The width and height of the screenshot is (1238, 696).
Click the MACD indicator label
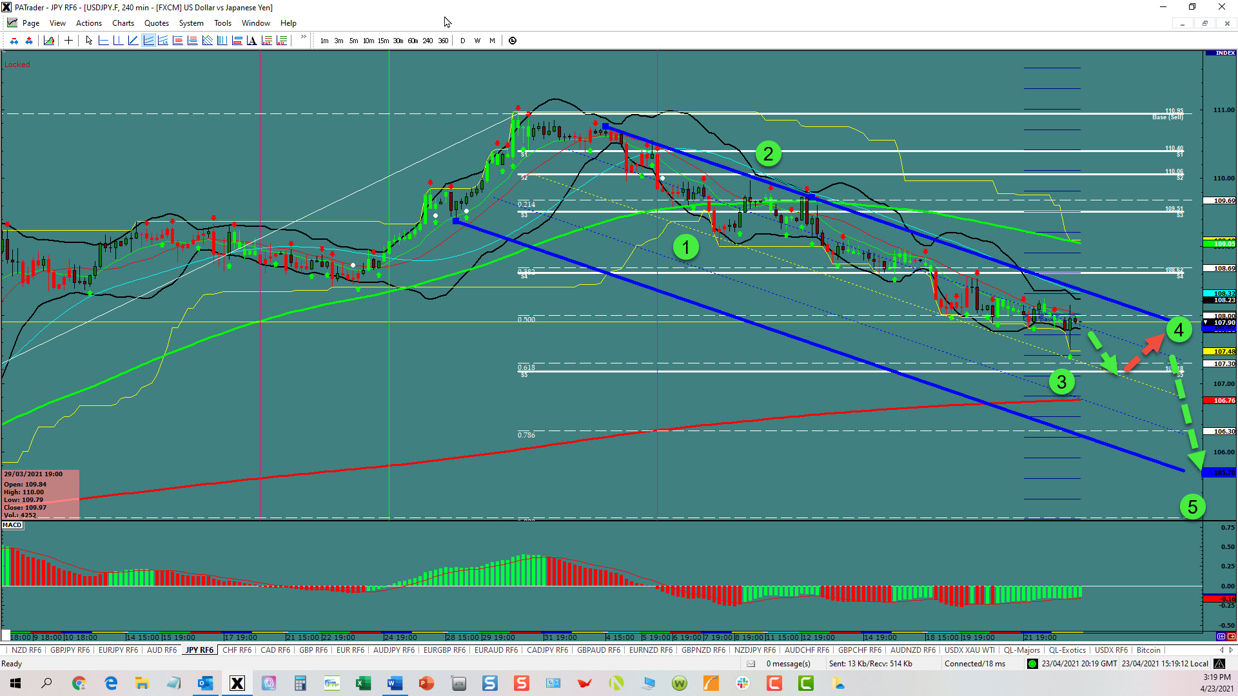pos(12,525)
